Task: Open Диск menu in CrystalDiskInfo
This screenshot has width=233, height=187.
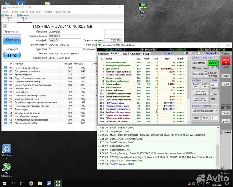Action: tap(39, 12)
